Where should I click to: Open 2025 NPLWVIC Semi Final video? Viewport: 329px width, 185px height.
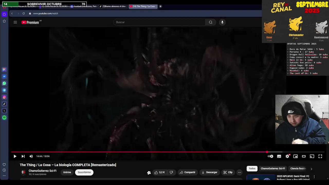tap(293, 178)
